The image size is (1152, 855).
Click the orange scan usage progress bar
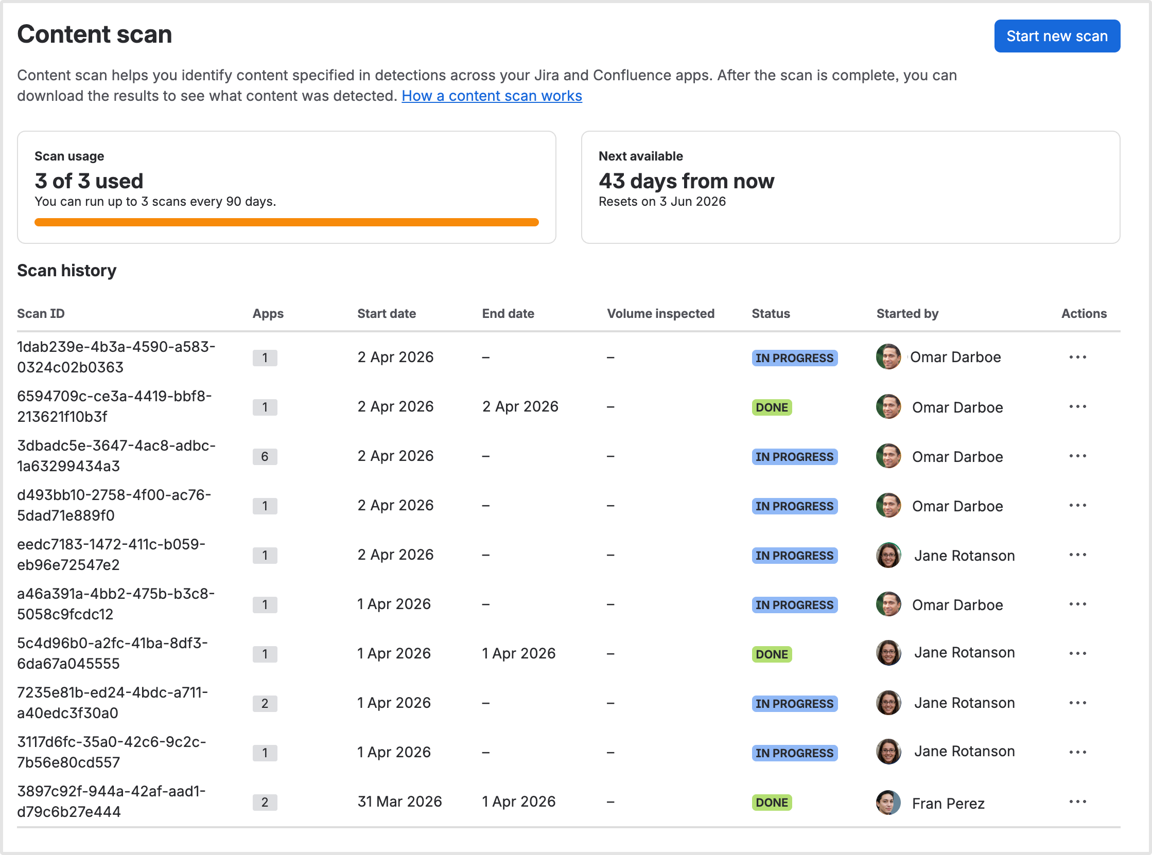(286, 223)
